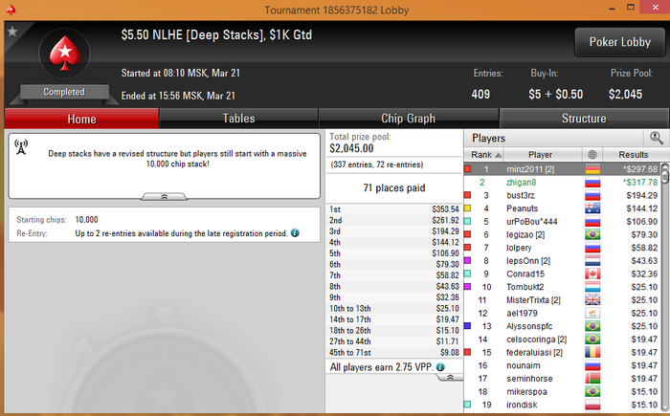This screenshot has width=670, height=416.
Task: Switch to the Tables tab
Action: 238,119
